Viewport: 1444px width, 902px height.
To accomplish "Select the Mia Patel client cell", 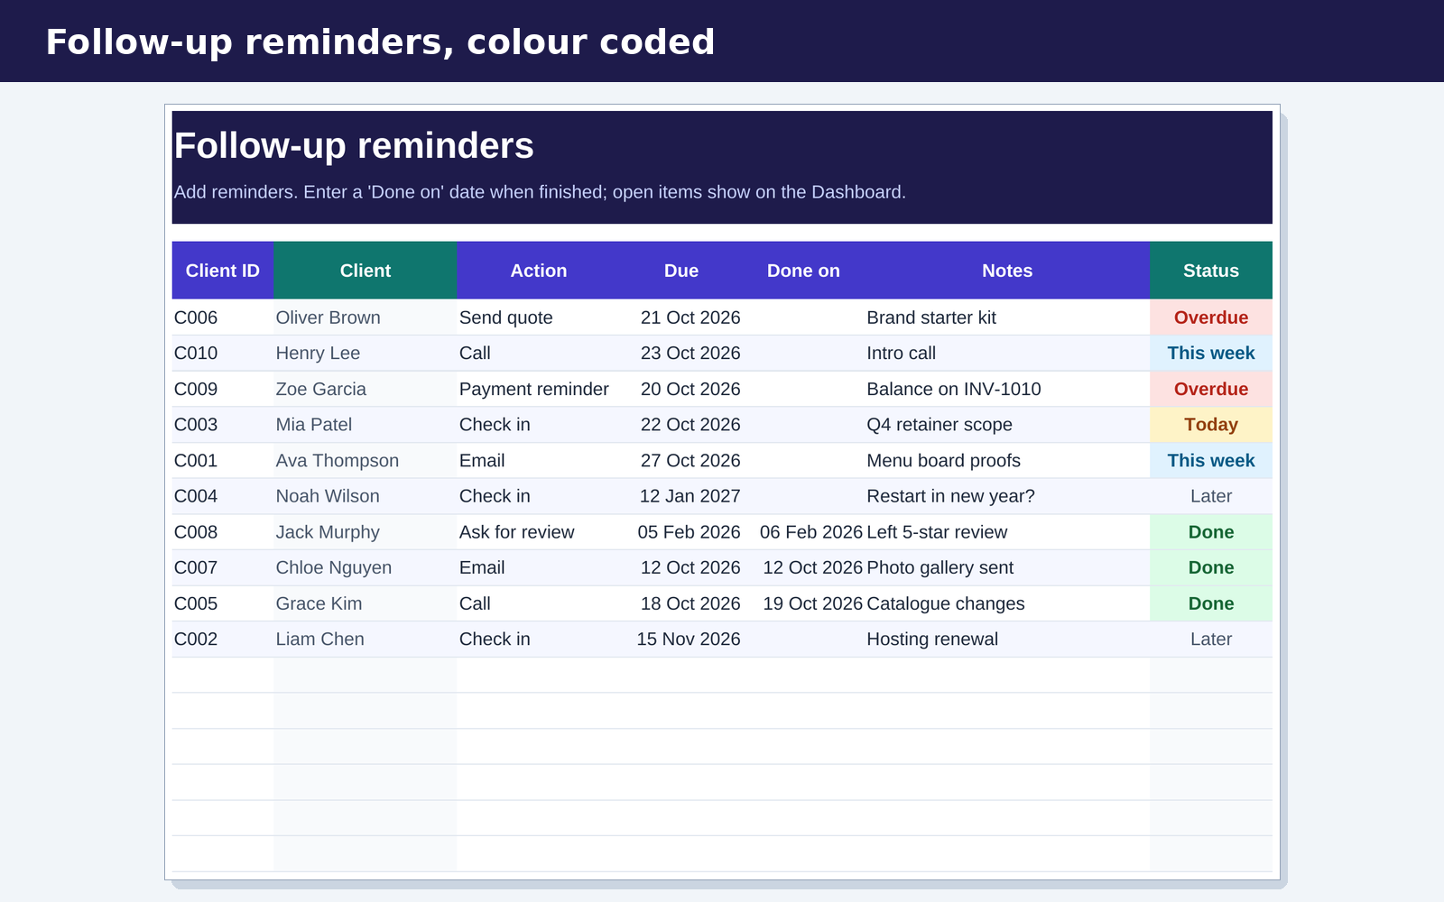I will [366, 424].
